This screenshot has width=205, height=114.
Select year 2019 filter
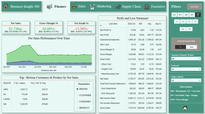tap(180, 15)
